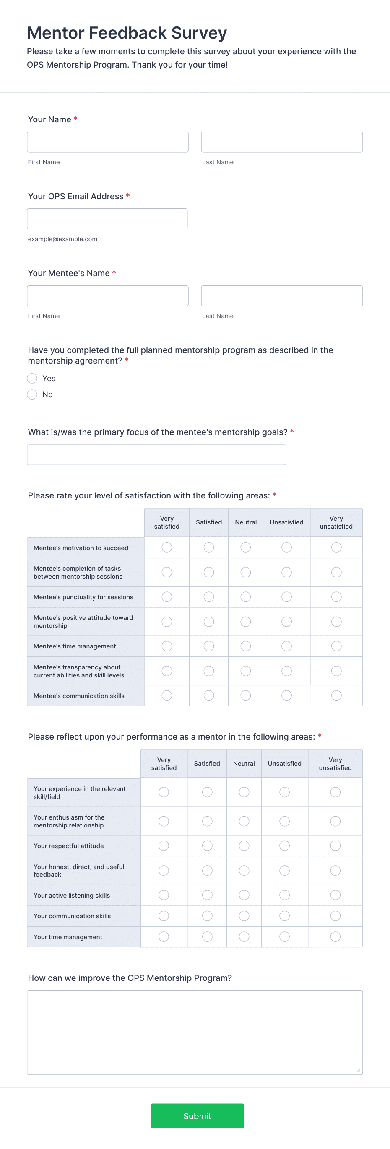Rate "Very satisfied" for your respectful attitude
Screen dimensions: 390x1149
click(164, 845)
